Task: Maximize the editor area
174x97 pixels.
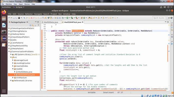Action: click(x=168, y=22)
